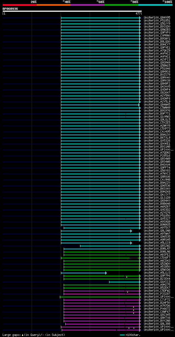Open hit UniRef100_B9SWY1
The width and height of the screenshot is (175, 337).
157,38
